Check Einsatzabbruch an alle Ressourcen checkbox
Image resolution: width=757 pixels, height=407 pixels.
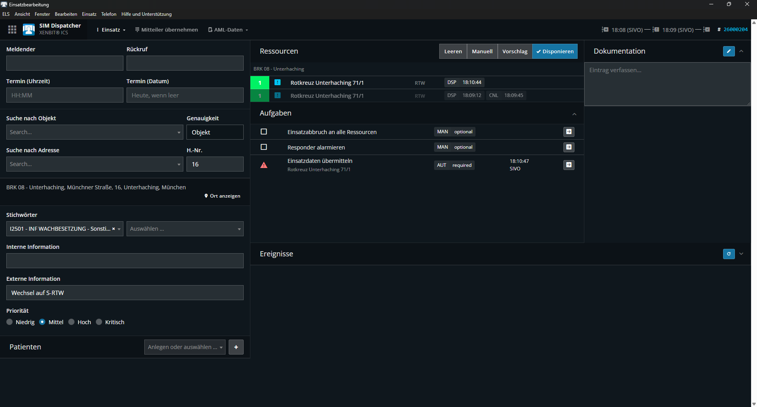tap(264, 132)
